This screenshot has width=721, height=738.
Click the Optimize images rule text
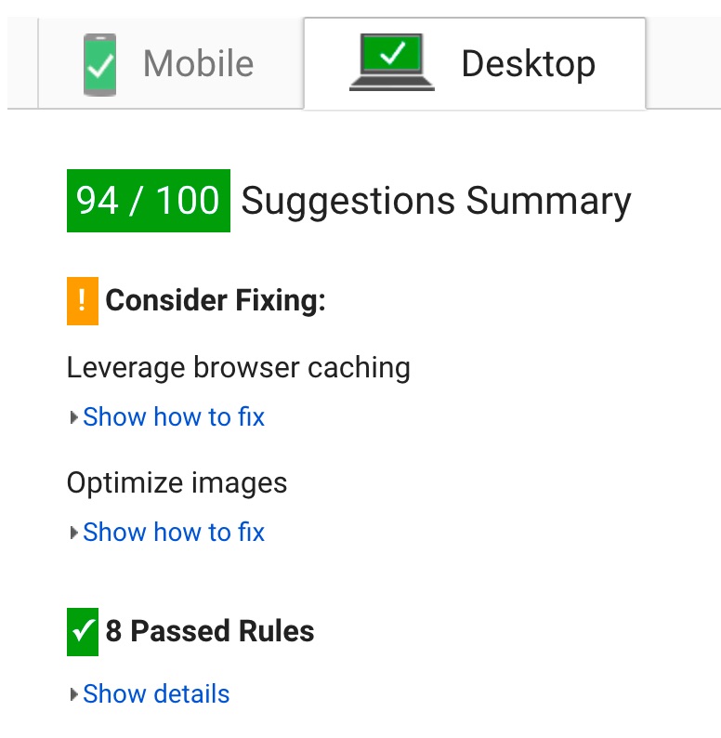click(x=177, y=483)
